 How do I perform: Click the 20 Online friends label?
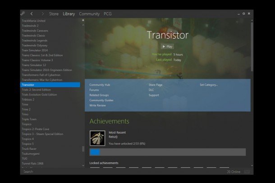(x=234, y=172)
